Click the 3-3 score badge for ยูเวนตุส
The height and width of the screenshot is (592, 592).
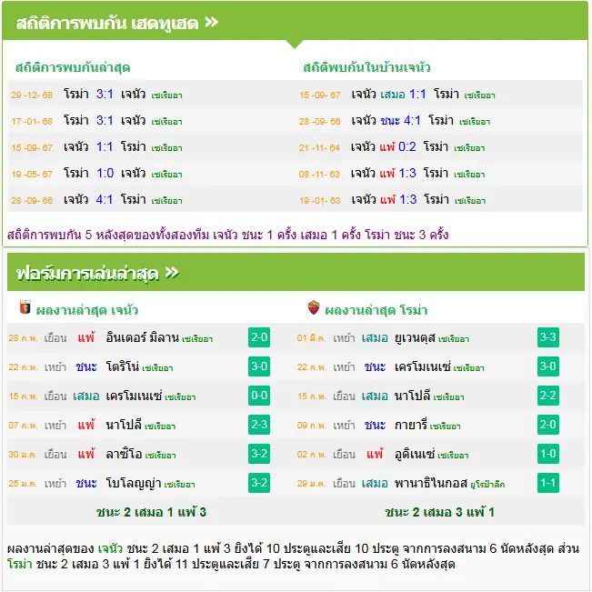[547, 337]
